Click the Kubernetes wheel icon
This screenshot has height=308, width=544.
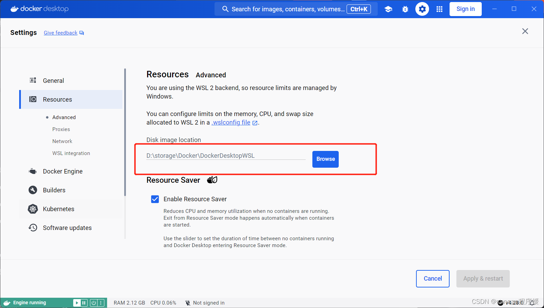(33, 209)
